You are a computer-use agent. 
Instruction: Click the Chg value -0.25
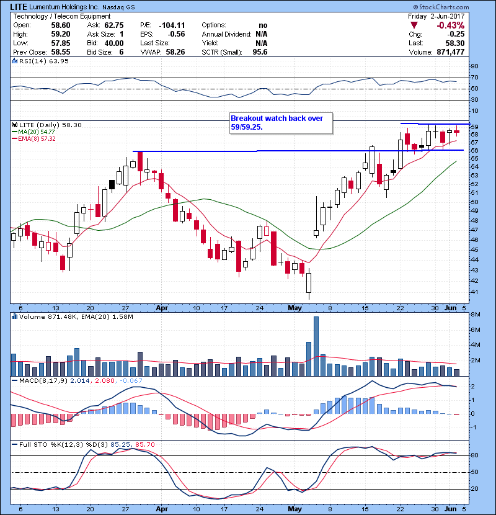pyautogui.click(x=456, y=34)
